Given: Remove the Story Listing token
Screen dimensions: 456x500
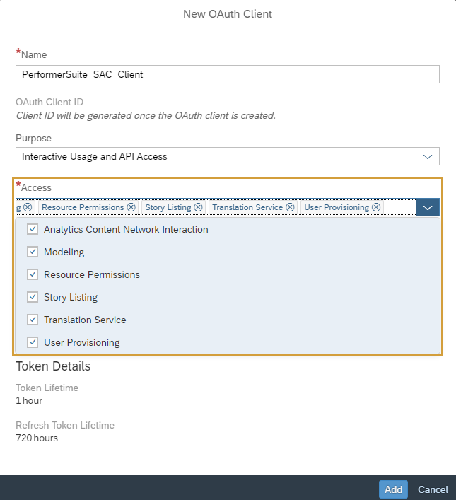Looking at the screenshot, I should click(x=198, y=207).
